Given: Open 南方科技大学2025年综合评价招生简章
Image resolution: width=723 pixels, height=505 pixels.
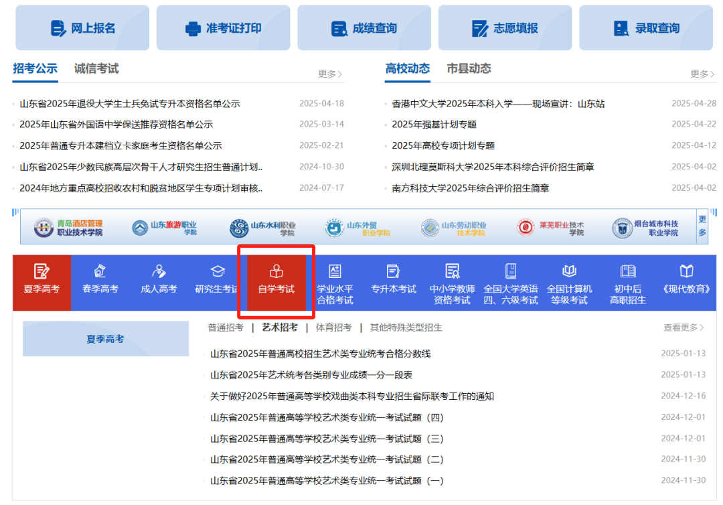Looking at the screenshot, I should coord(471,188).
